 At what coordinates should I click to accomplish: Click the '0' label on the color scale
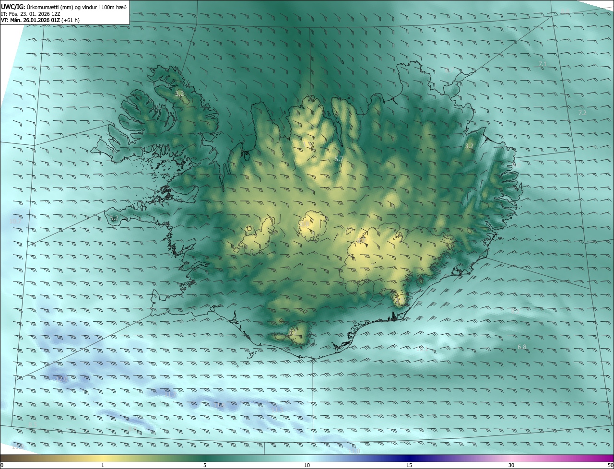coord(1,465)
